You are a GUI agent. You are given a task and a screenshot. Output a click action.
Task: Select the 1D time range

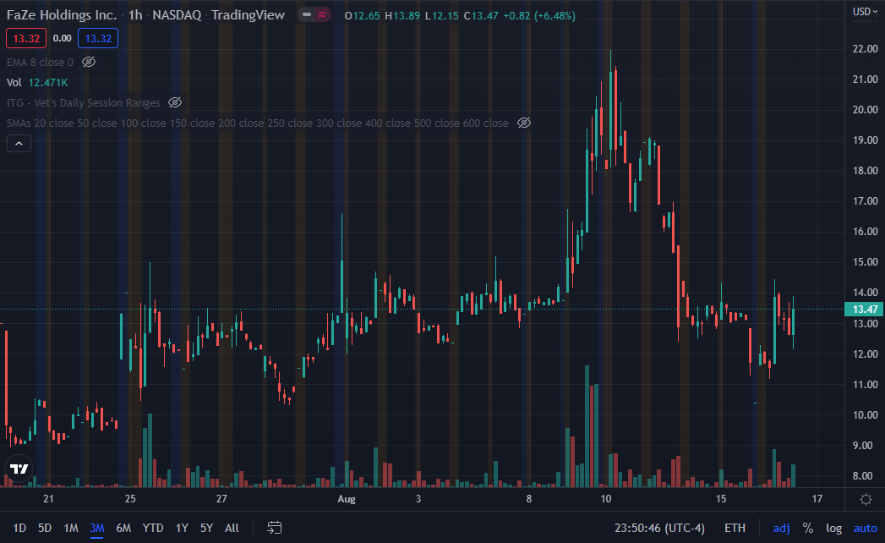coord(19,528)
